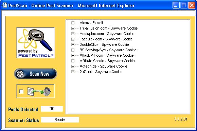This screenshot has height=131, width=197.
Task: Select FastClick.com - Spyware Cookie row
Action: click(x=106, y=39)
